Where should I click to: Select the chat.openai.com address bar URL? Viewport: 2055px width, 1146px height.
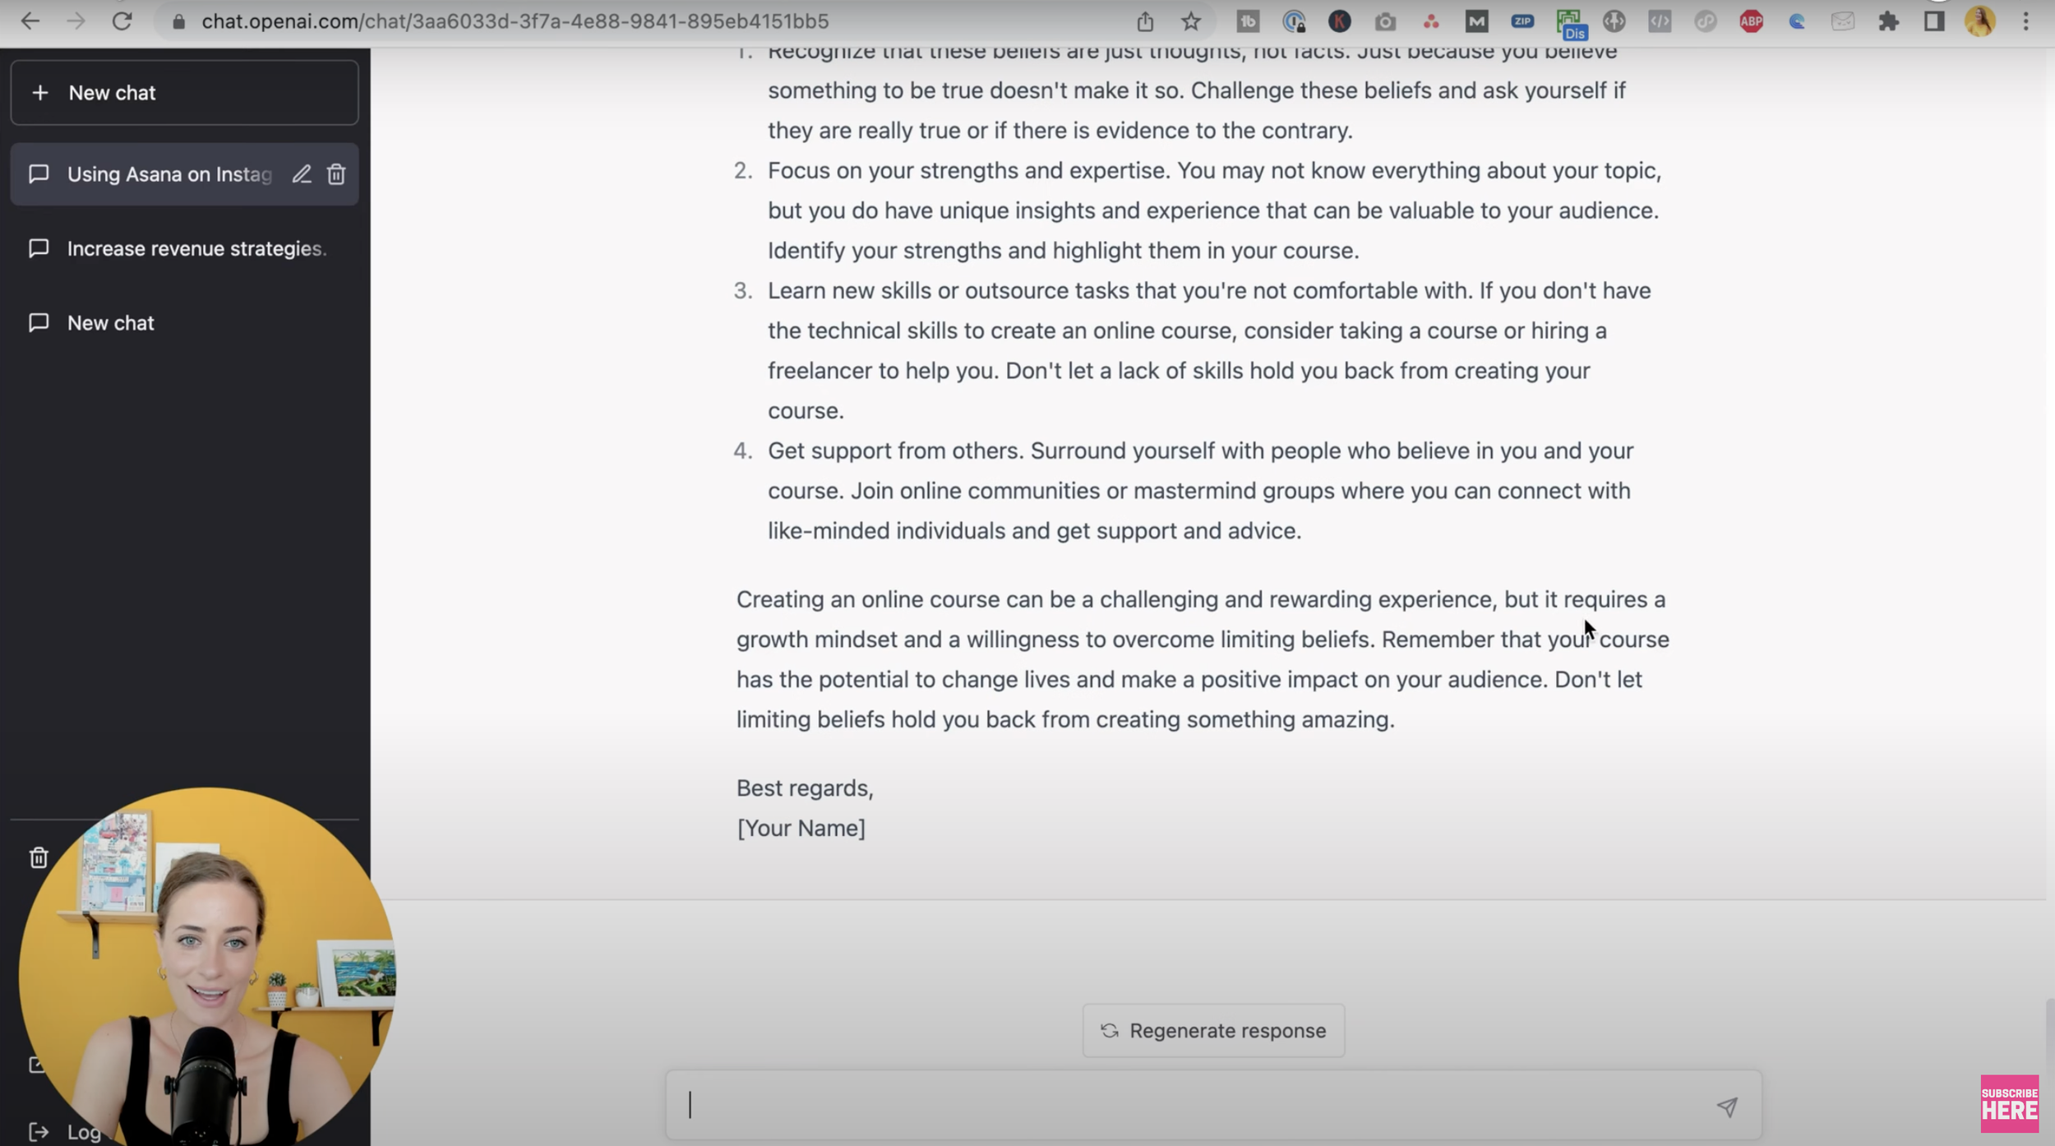tap(515, 21)
